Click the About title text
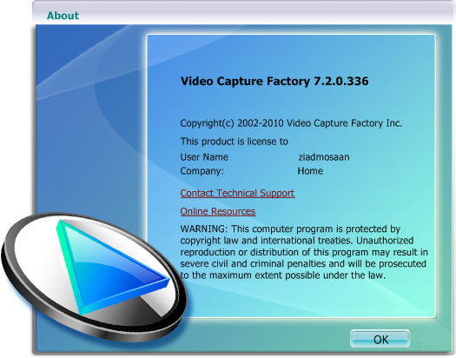The image size is (456, 358). point(63,16)
